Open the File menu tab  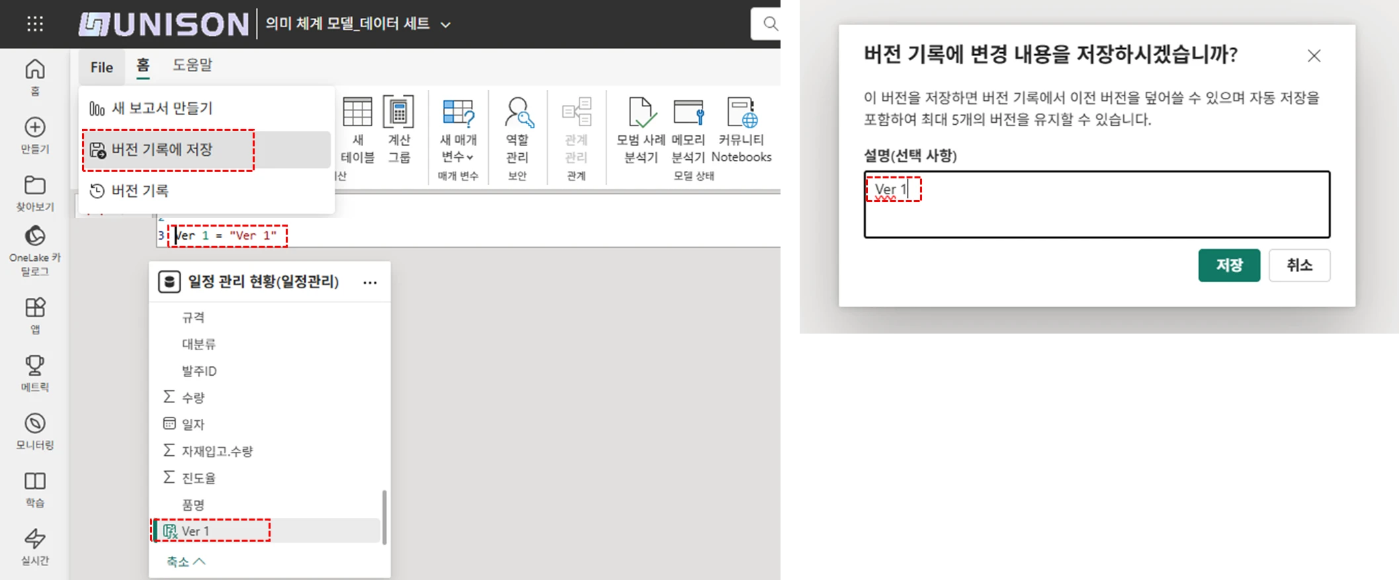coord(101,67)
